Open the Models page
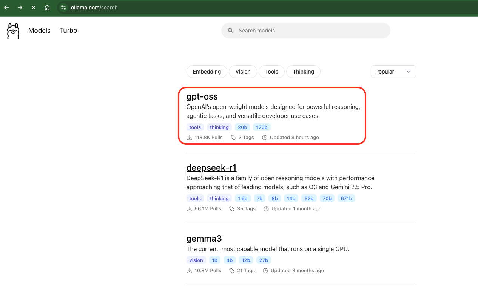478x294 pixels. (x=39, y=30)
